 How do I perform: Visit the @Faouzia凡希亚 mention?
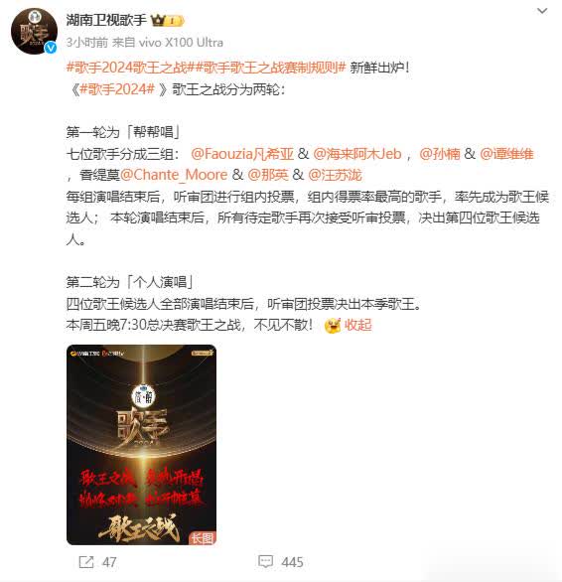(242, 154)
